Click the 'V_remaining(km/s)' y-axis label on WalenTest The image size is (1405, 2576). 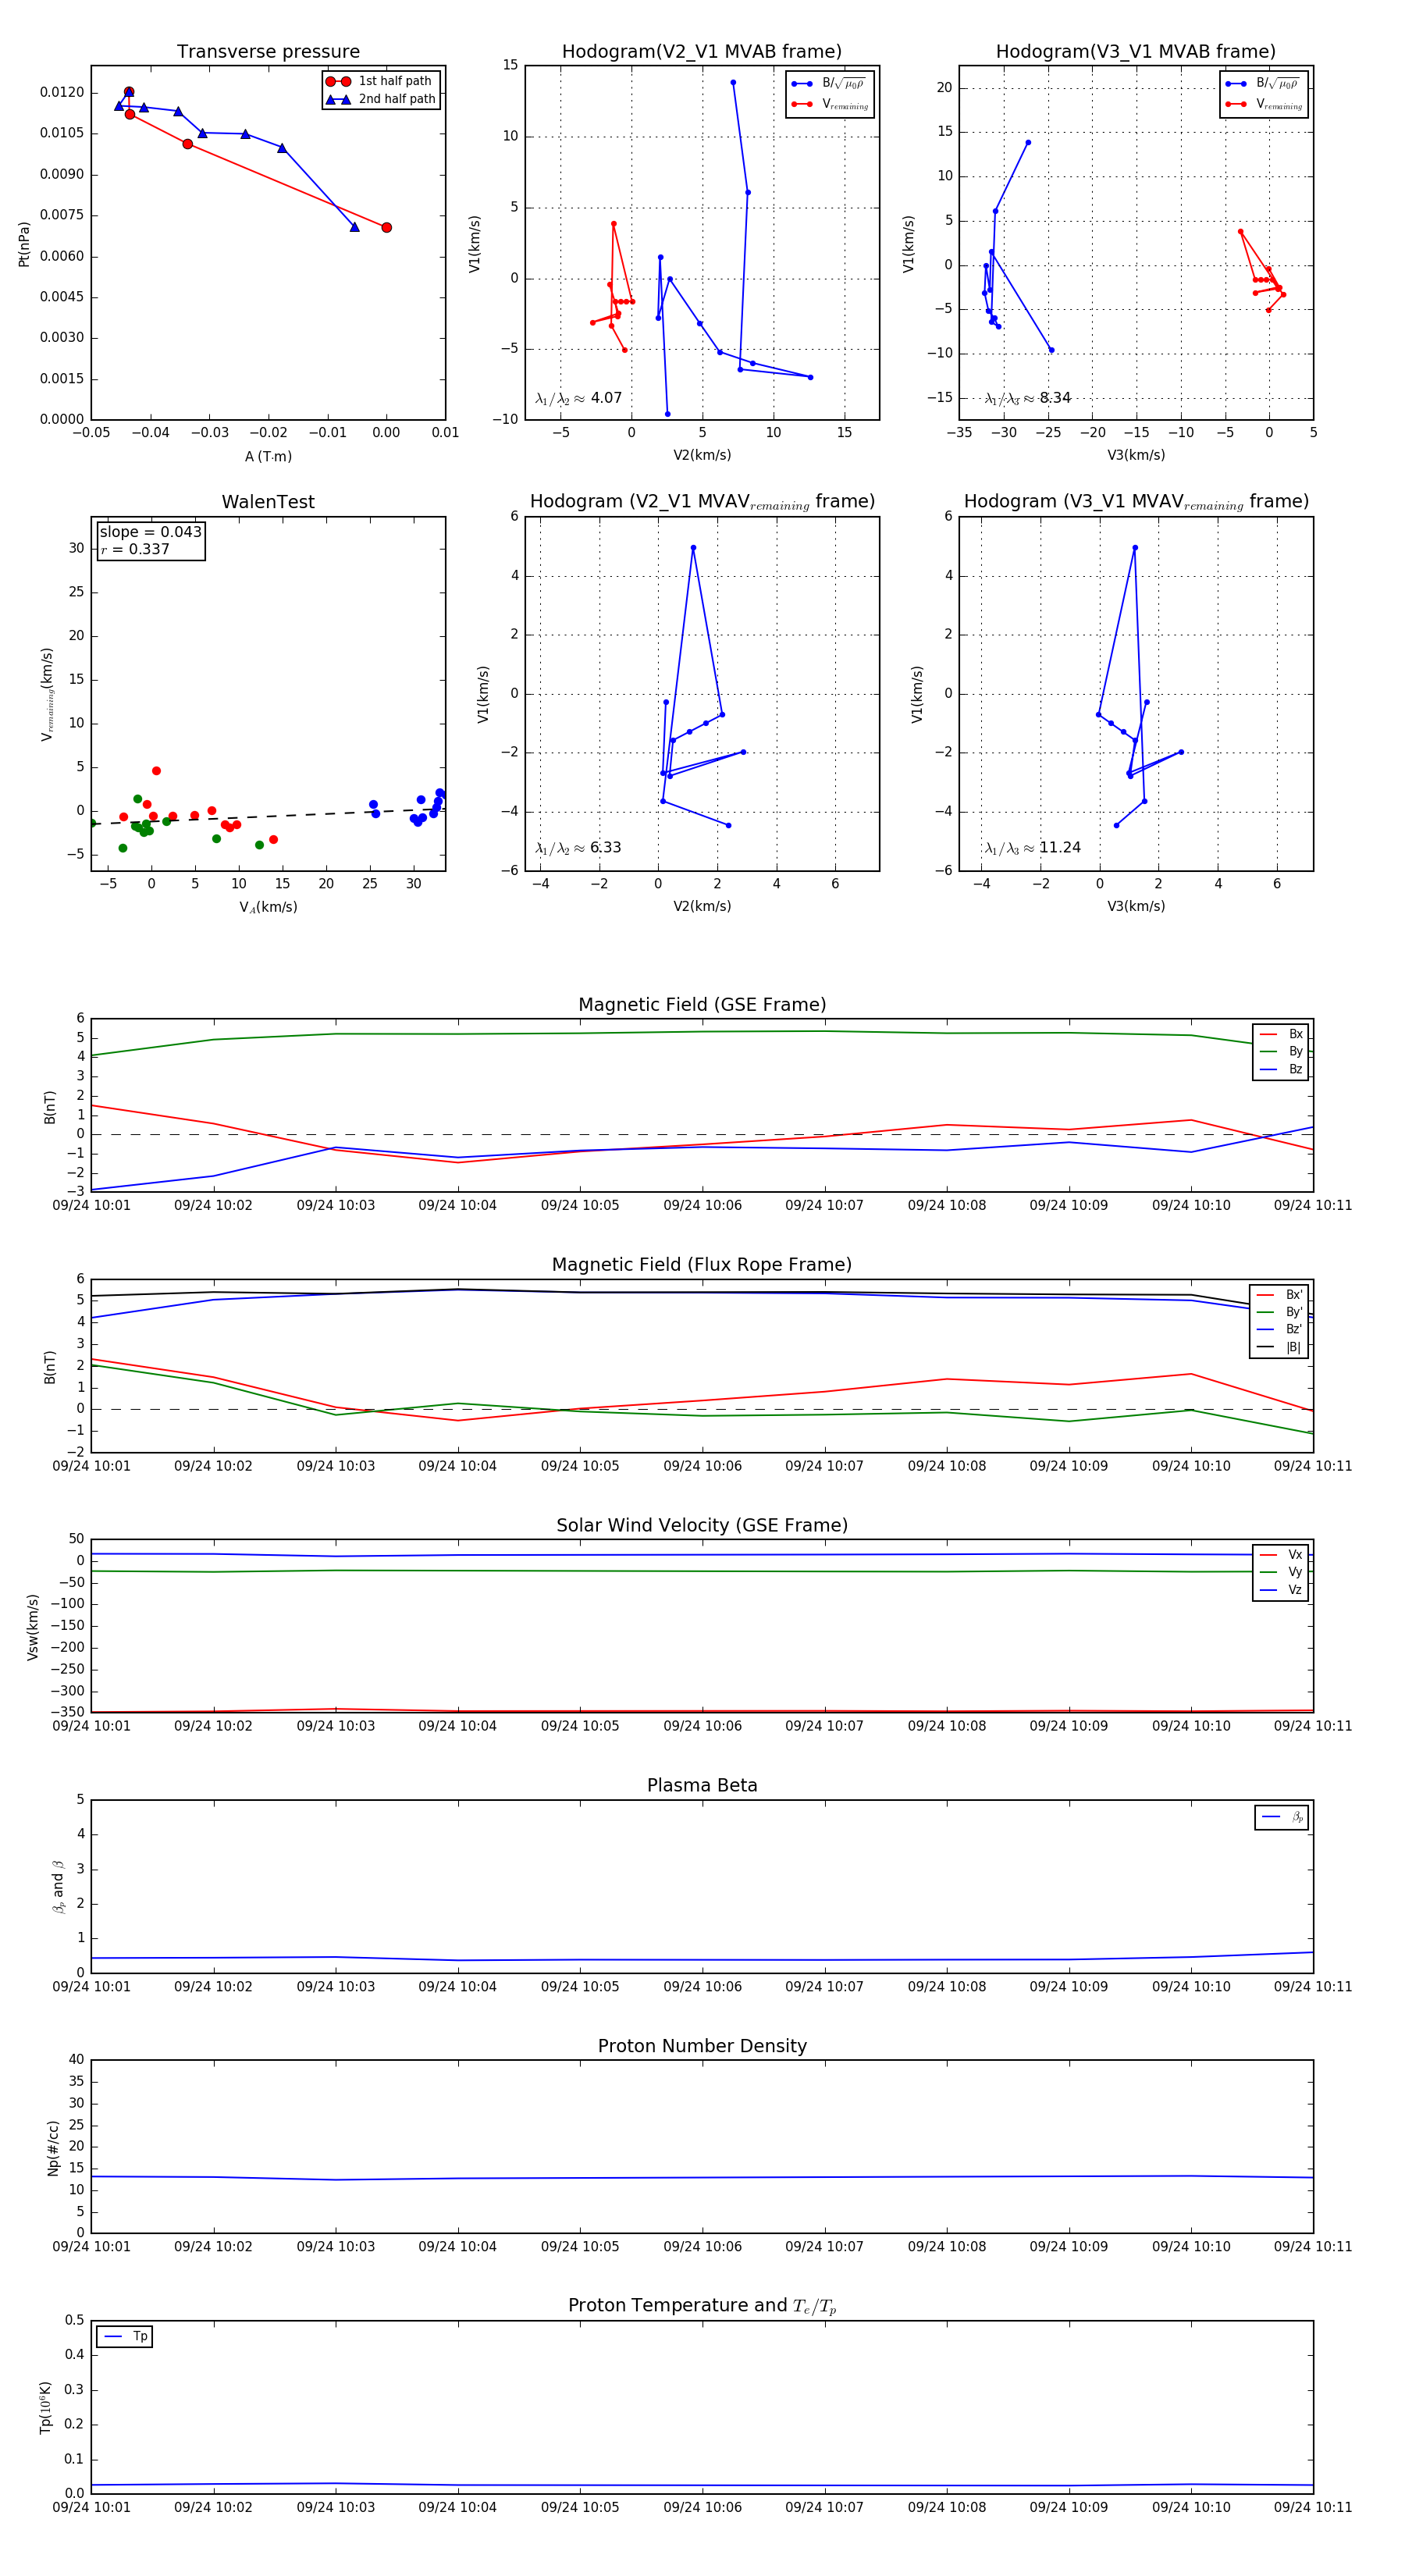tap(47, 694)
